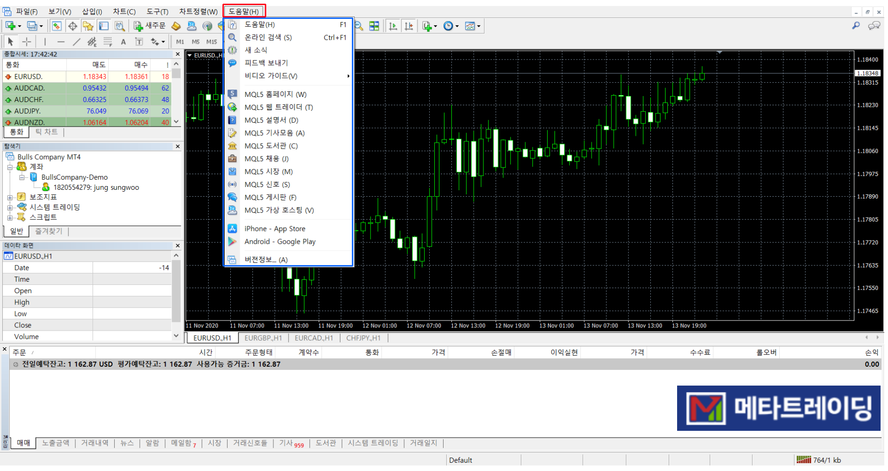Select the M5 timeframe button

tap(196, 42)
